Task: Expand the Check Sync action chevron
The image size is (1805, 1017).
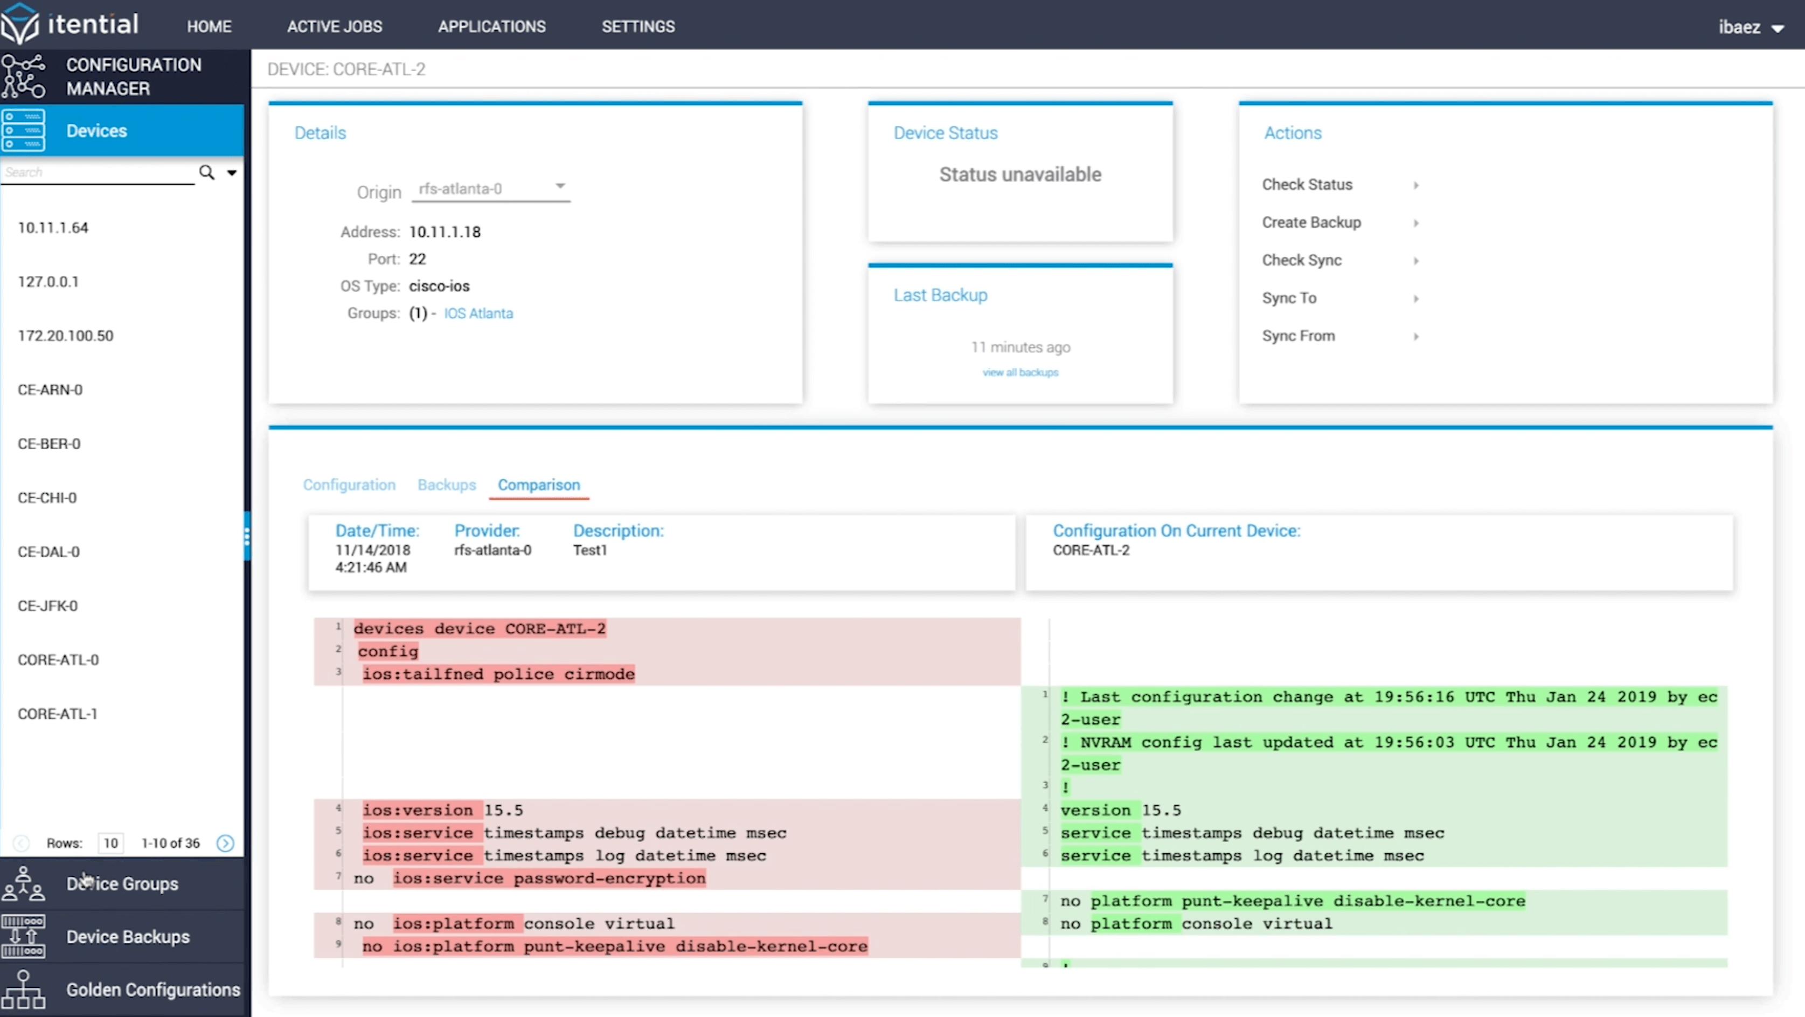Action: (x=1417, y=261)
